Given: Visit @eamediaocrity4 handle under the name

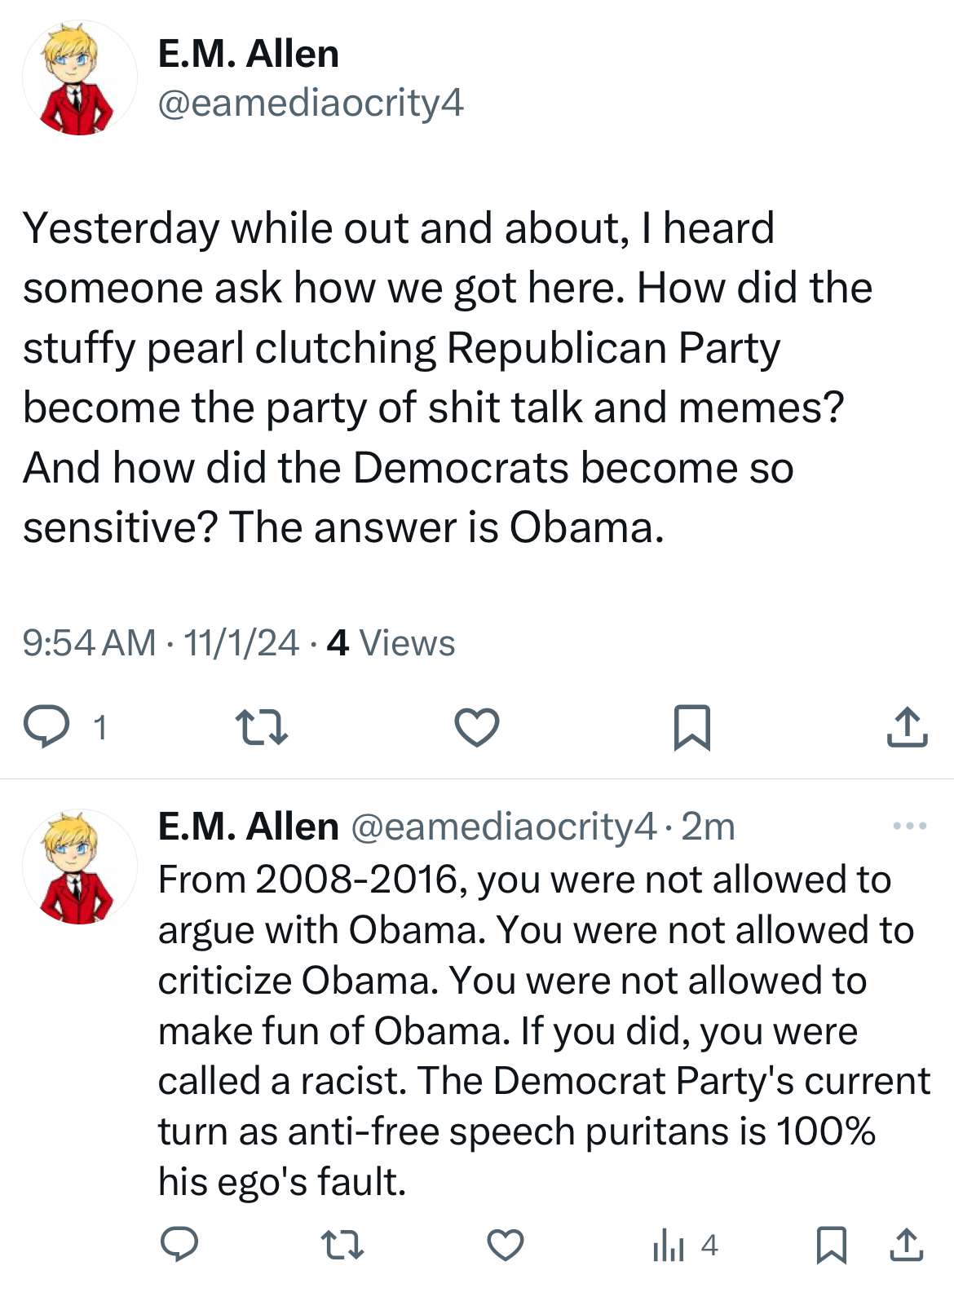Looking at the screenshot, I should (x=311, y=104).
